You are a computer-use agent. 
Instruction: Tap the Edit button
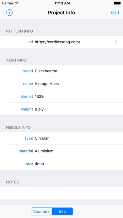pos(115,13)
